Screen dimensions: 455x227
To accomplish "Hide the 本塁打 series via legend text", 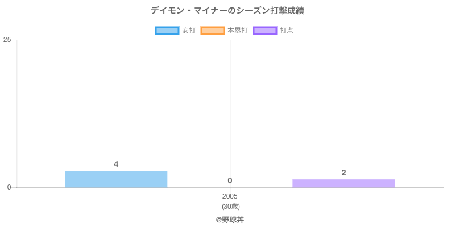I will [x=237, y=31].
